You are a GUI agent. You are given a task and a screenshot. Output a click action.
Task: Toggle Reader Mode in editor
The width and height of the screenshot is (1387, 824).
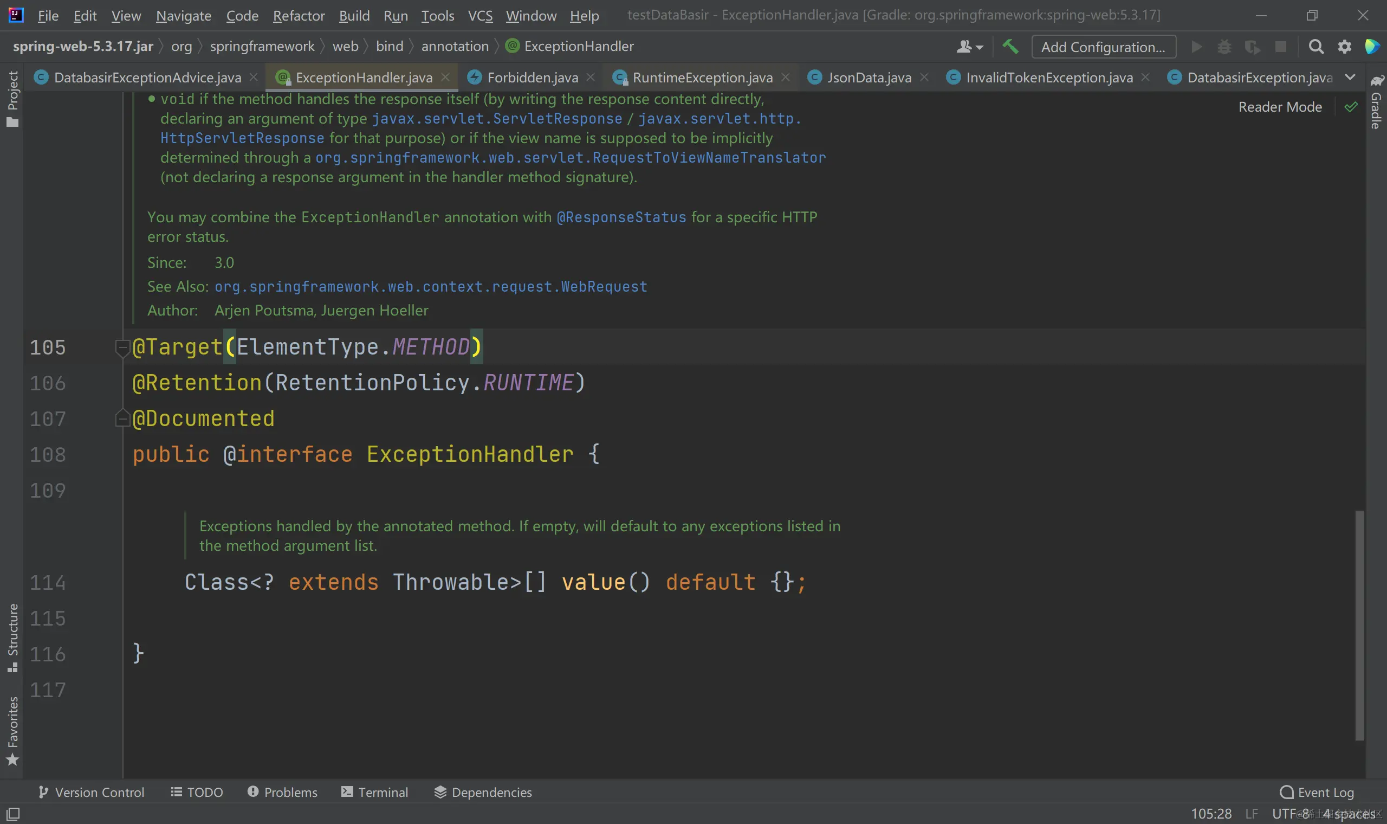(x=1280, y=107)
